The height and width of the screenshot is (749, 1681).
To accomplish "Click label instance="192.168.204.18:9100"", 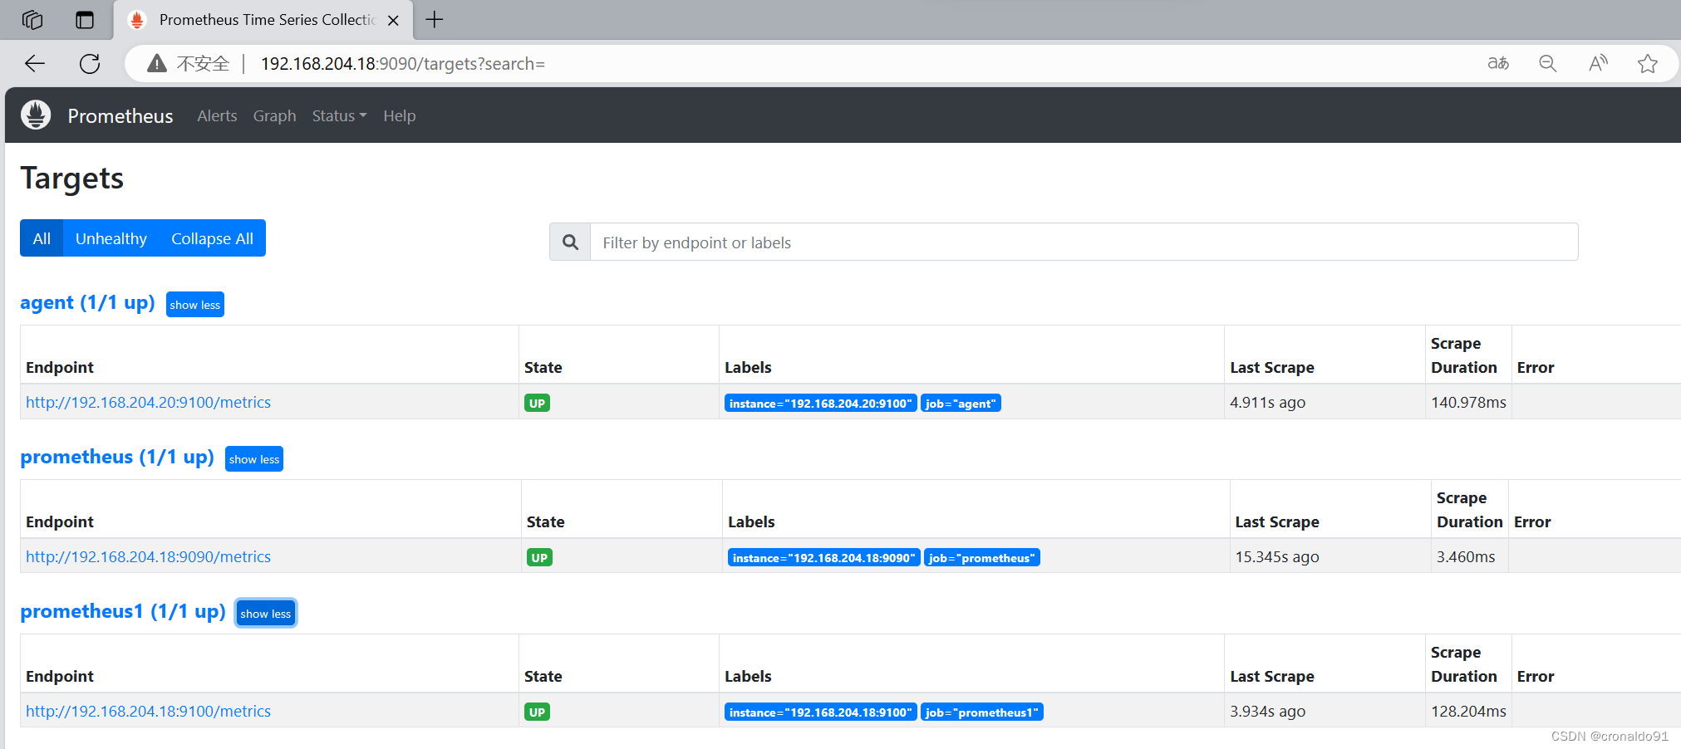I will (821, 712).
